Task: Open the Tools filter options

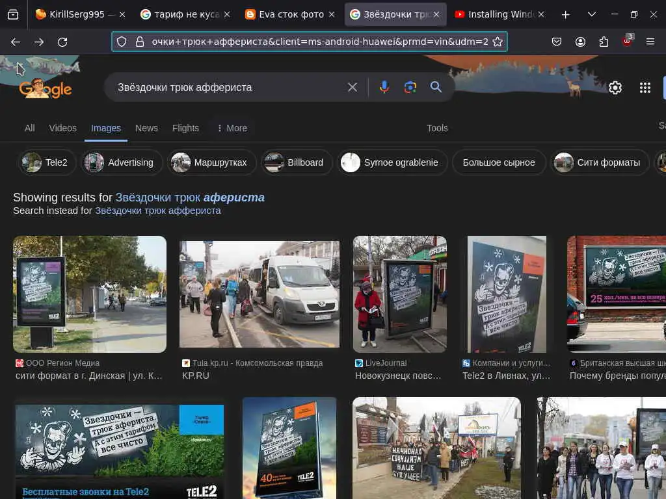Action: click(x=437, y=128)
